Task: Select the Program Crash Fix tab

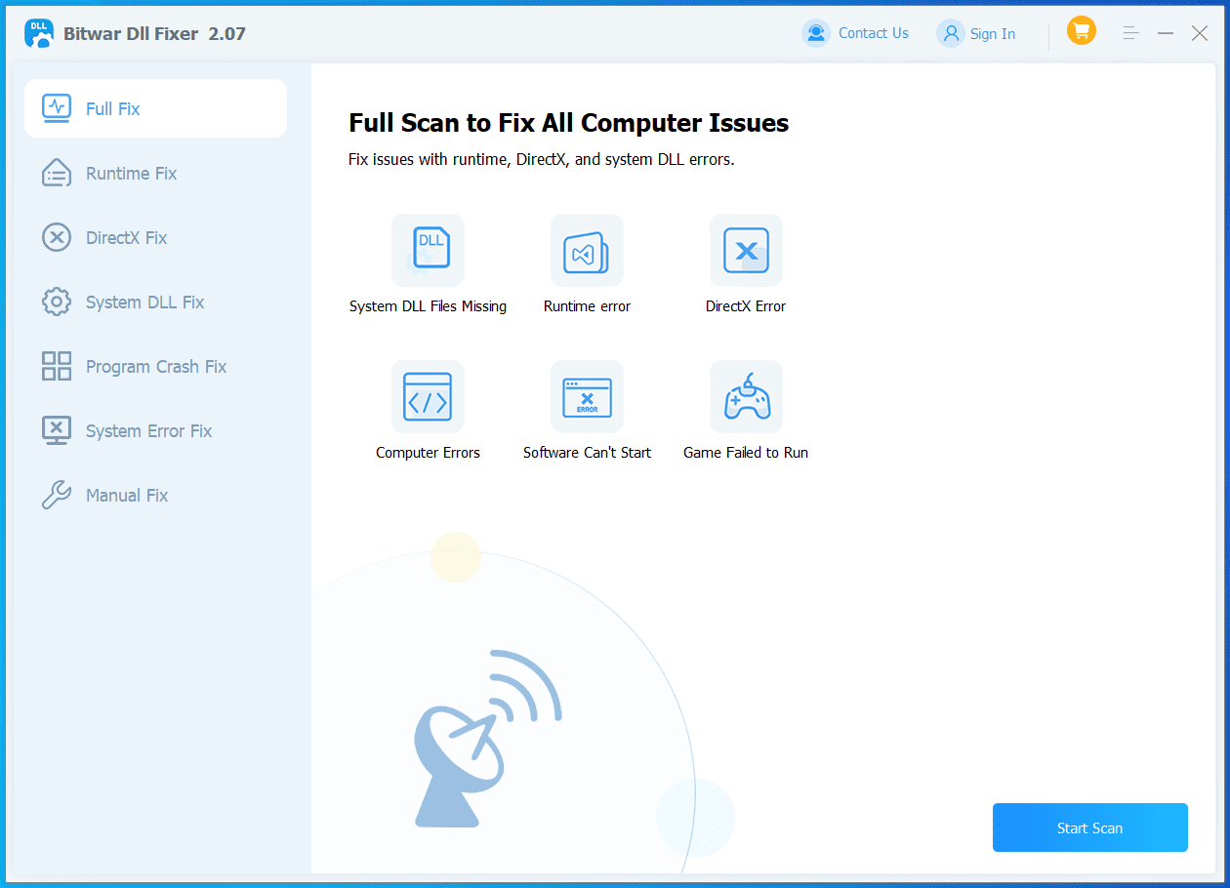Action: (156, 366)
